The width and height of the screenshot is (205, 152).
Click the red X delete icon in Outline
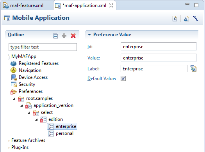[73, 36]
